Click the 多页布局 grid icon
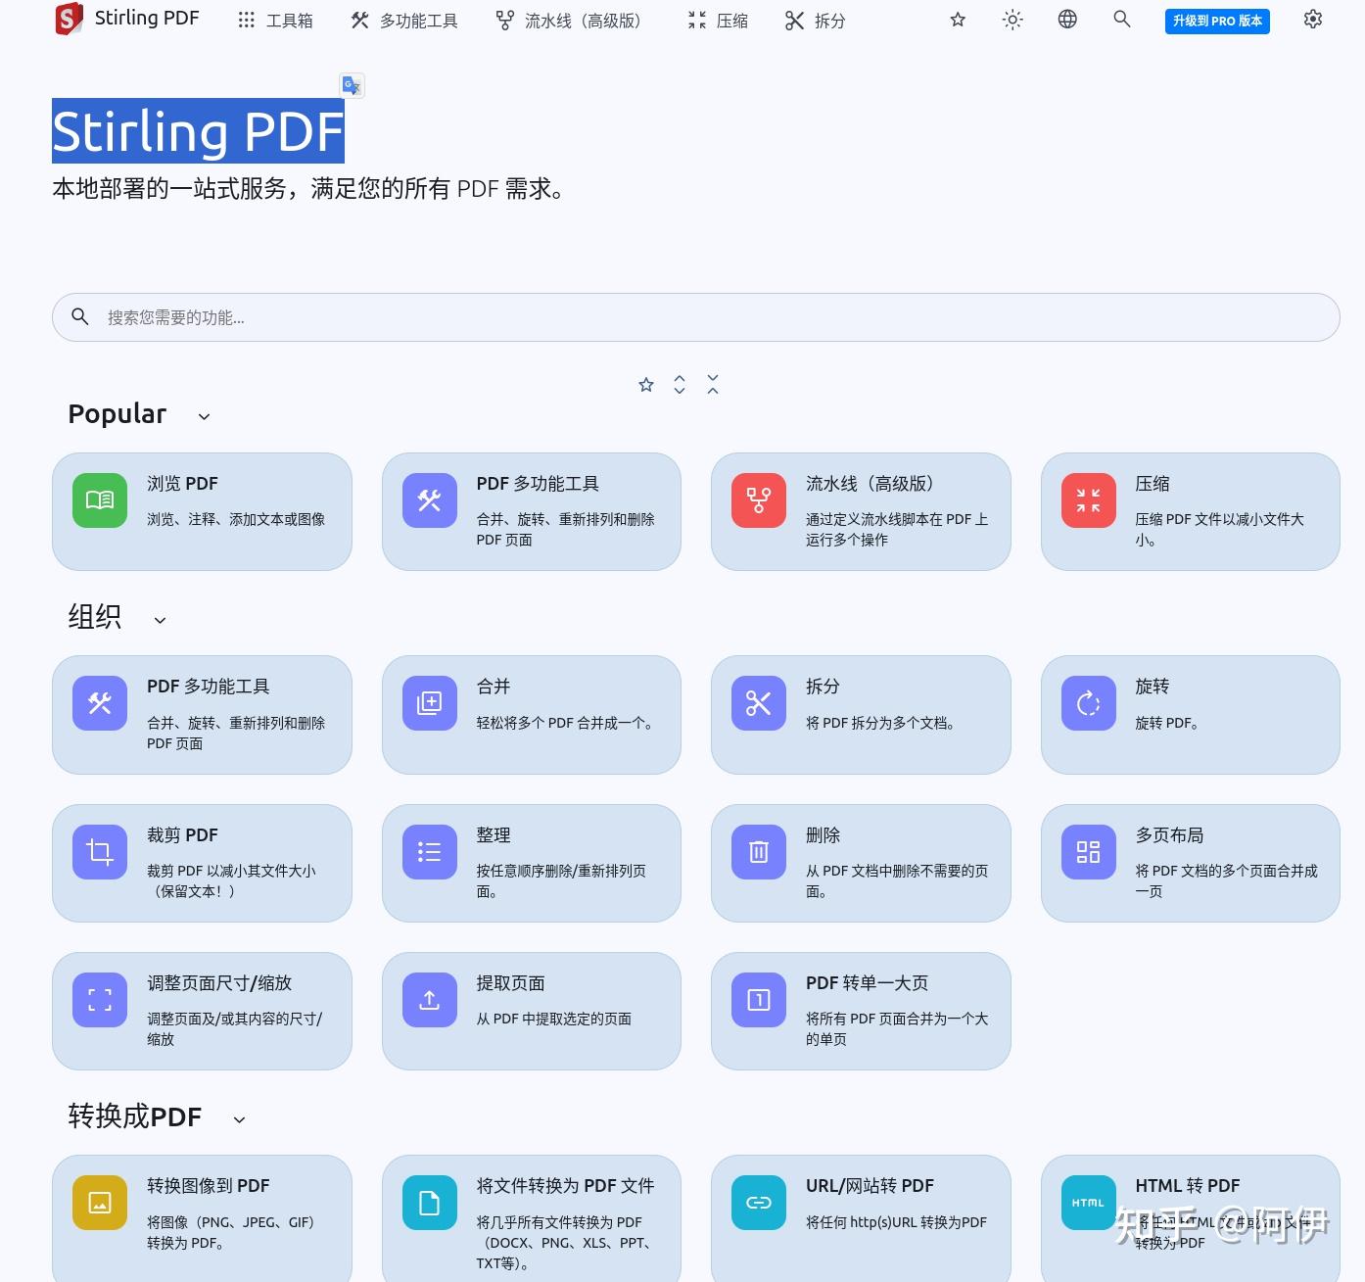This screenshot has height=1282, width=1365. (1089, 852)
